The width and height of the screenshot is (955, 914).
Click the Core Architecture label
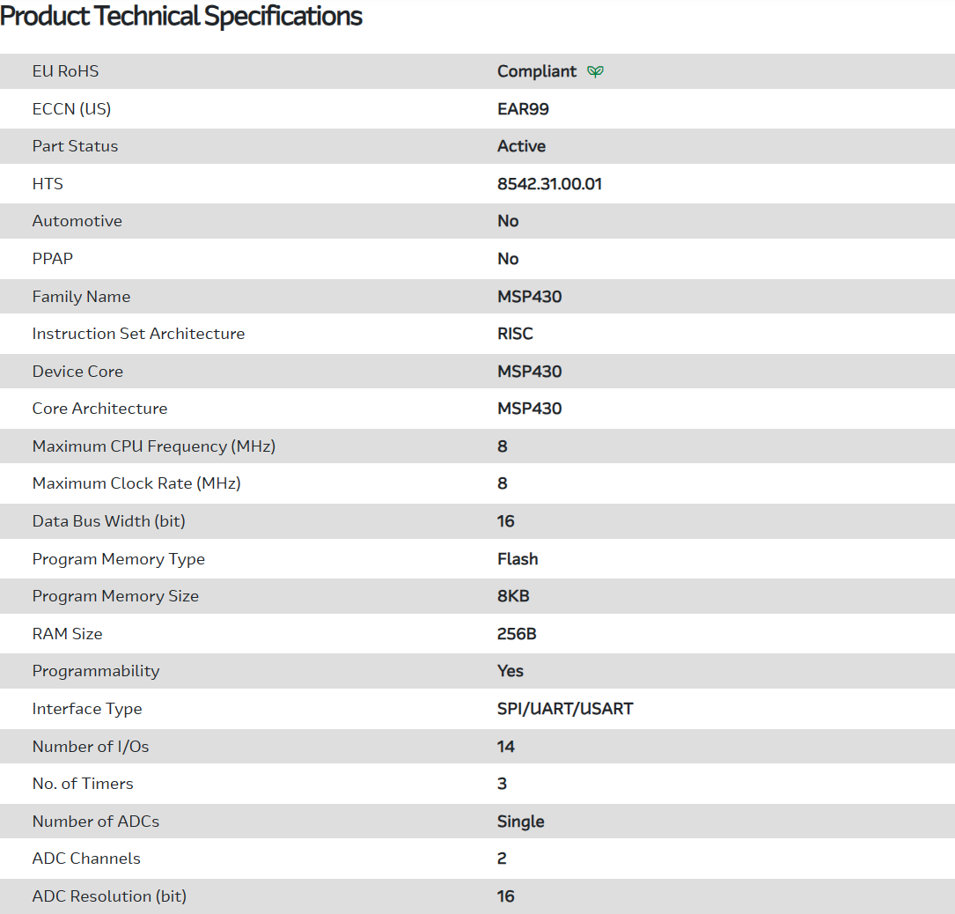click(x=99, y=409)
